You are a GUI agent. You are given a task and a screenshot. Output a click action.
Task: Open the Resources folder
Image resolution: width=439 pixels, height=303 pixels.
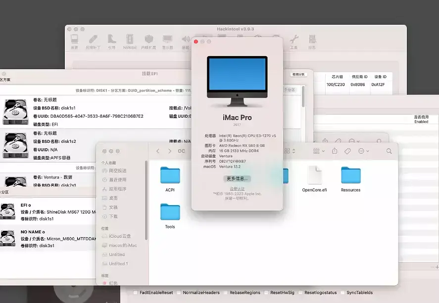(x=350, y=179)
